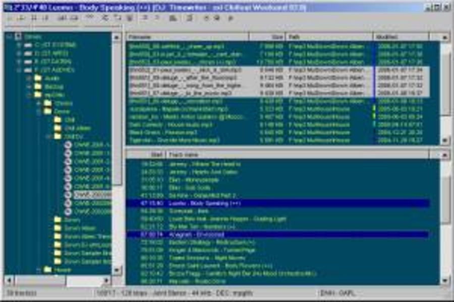Collapse the Drives root node
This screenshot has height=302, width=454.
(x=9, y=37)
